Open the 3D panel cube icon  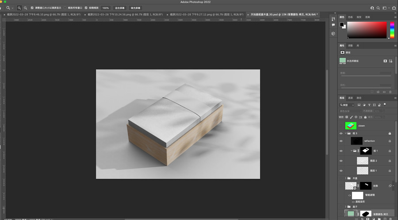tap(333, 34)
